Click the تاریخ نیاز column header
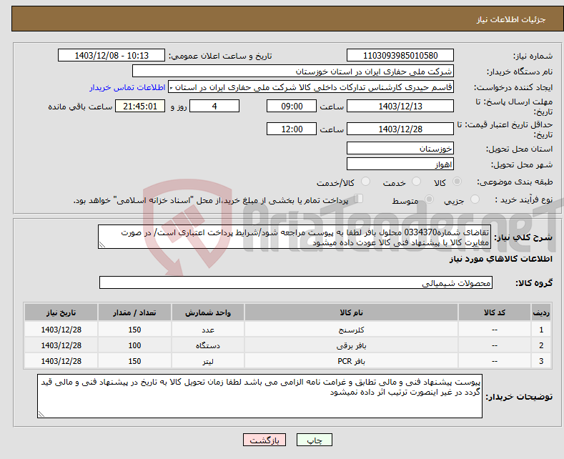 click(61, 312)
